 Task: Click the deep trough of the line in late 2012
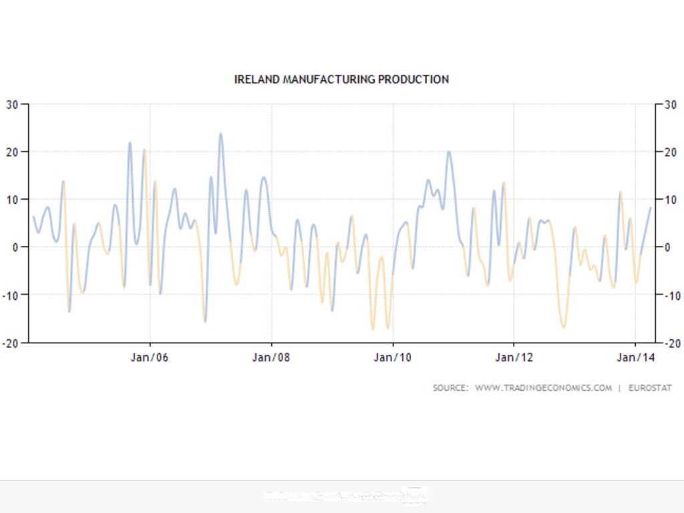click(564, 327)
